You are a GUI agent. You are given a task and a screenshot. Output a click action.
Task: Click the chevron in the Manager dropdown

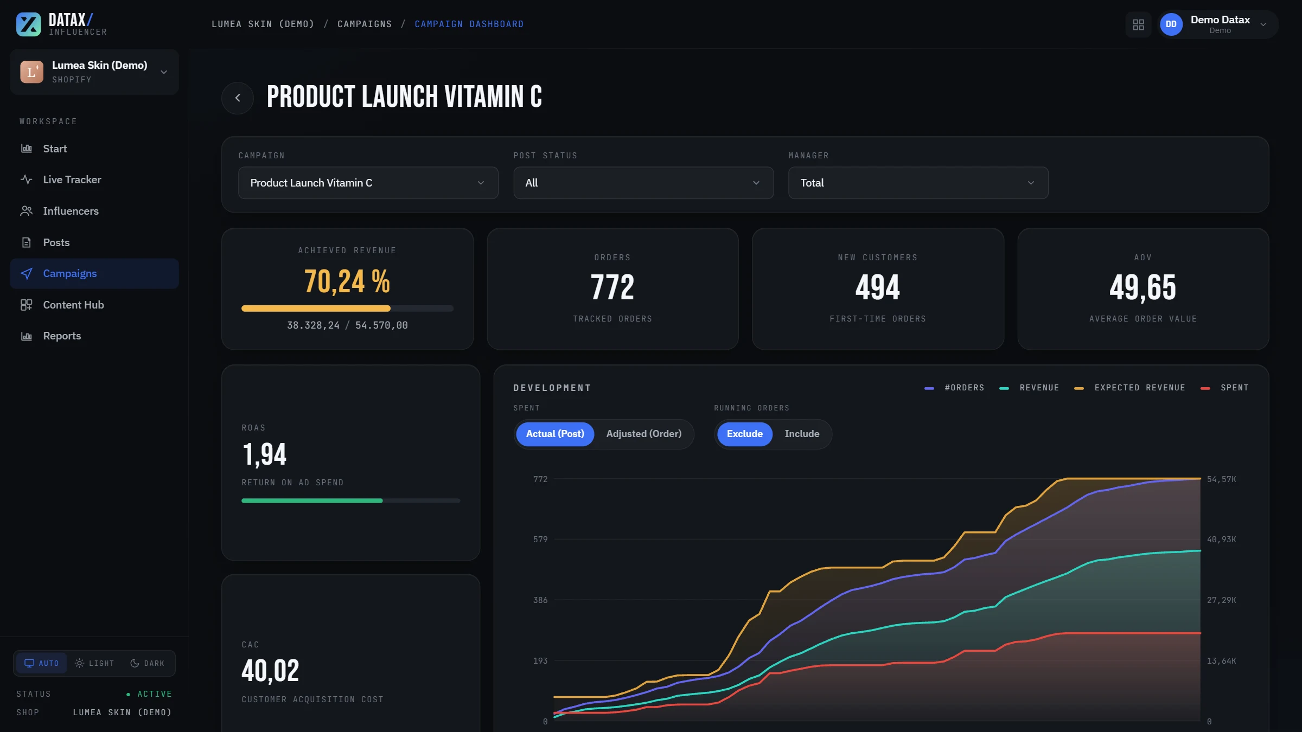pyautogui.click(x=1031, y=183)
